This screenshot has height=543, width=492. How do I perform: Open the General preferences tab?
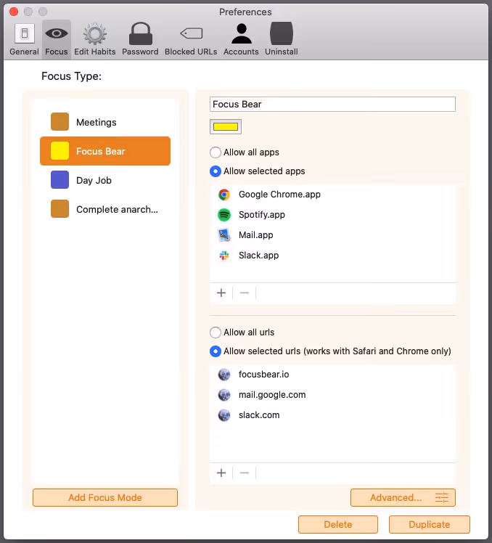click(24, 39)
